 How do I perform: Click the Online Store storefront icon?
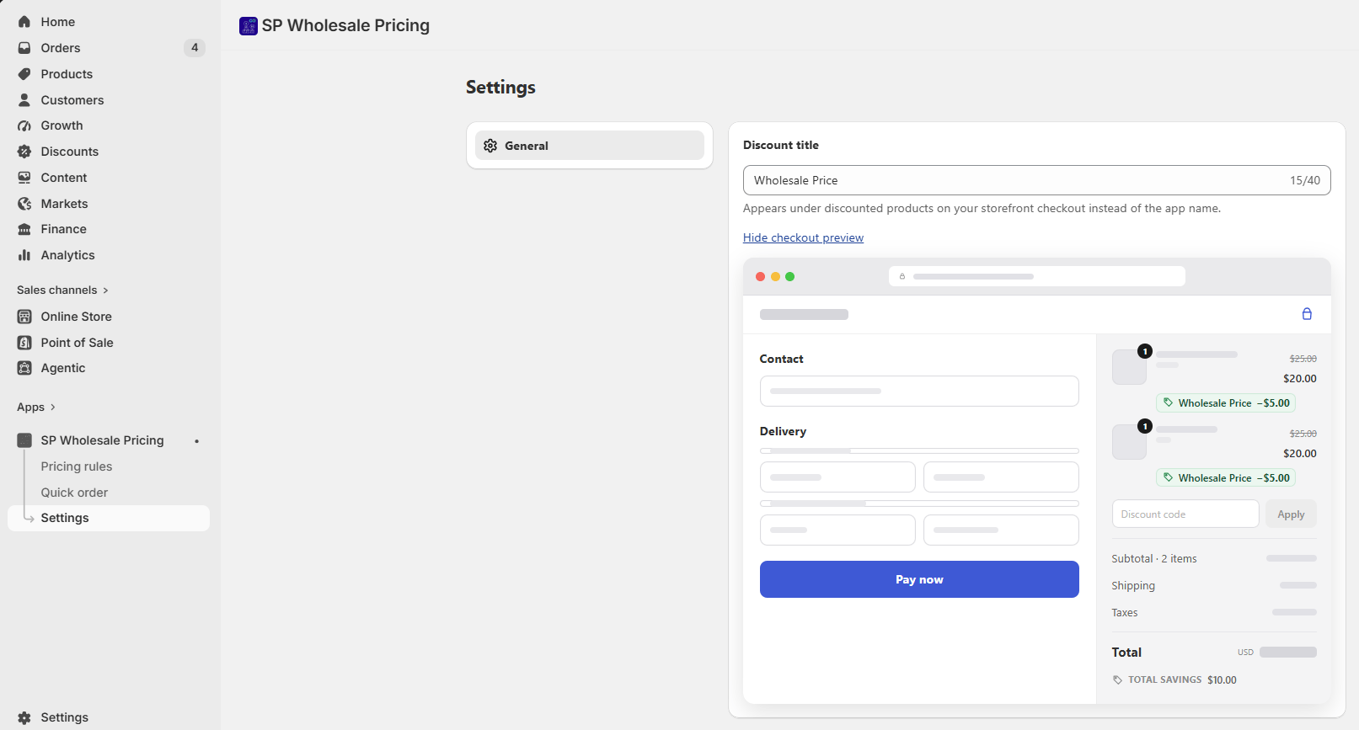point(24,317)
